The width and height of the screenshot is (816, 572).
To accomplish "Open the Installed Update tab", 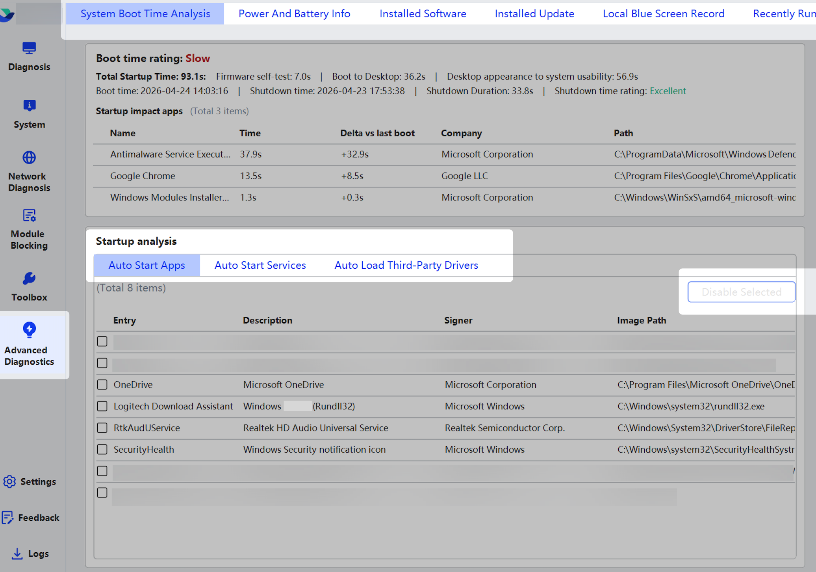I will 534,14.
